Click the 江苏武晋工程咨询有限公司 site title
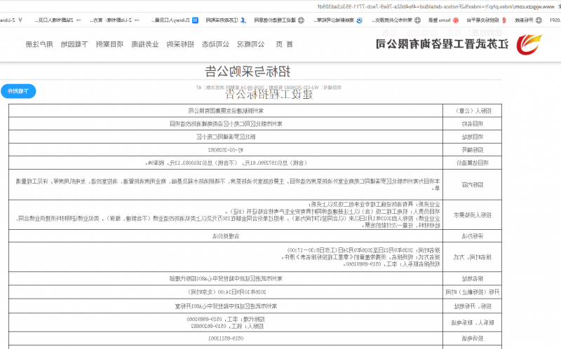Viewport: 561px width, 349px height. pos(442,44)
